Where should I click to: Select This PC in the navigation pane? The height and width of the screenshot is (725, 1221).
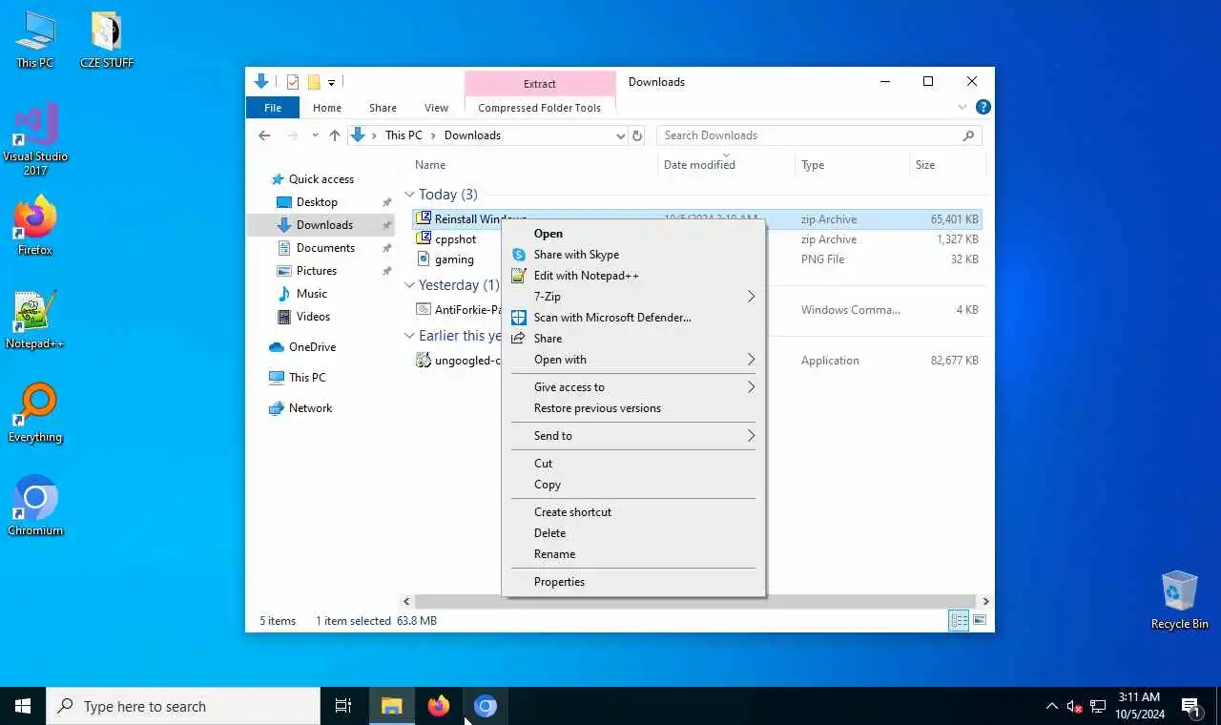tap(307, 378)
